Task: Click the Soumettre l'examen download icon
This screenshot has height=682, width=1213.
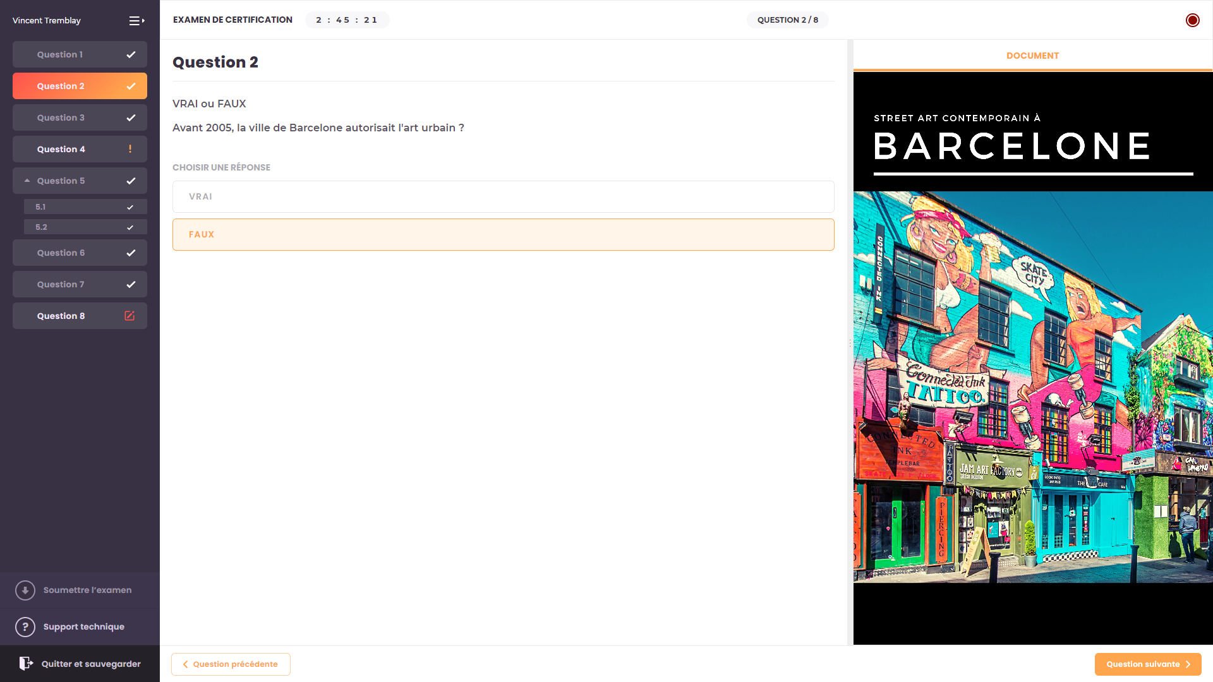Action: click(x=25, y=590)
